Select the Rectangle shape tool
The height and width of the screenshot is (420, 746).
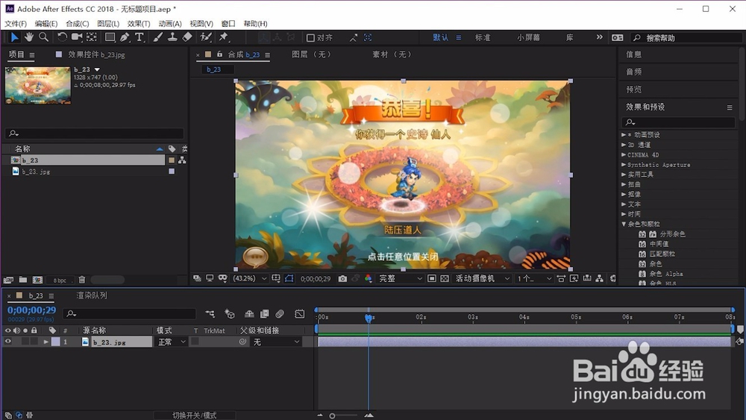pyautogui.click(x=110, y=37)
